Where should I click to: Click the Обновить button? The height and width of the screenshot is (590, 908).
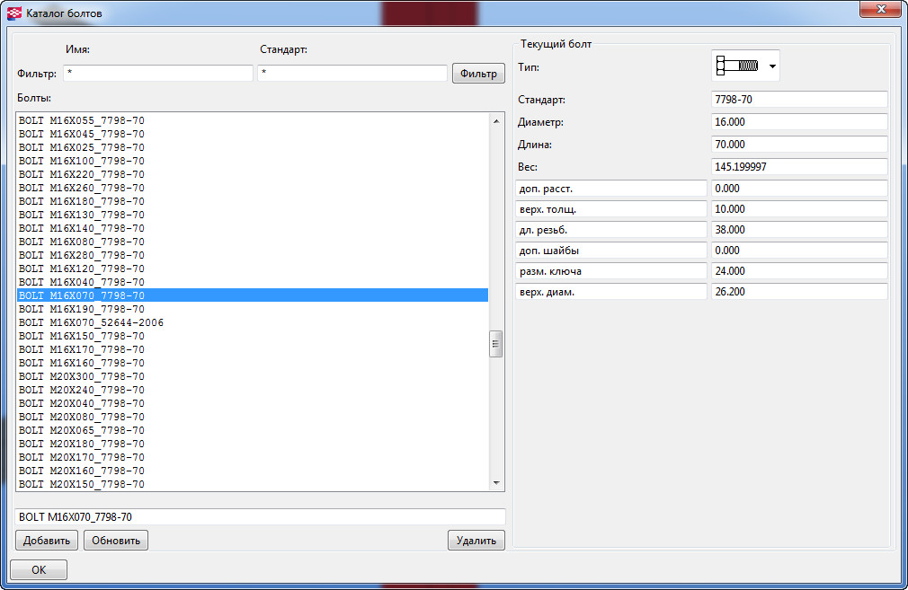coord(116,541)
